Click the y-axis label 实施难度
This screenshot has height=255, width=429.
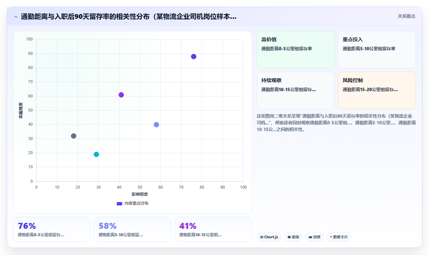pos(21,111)
